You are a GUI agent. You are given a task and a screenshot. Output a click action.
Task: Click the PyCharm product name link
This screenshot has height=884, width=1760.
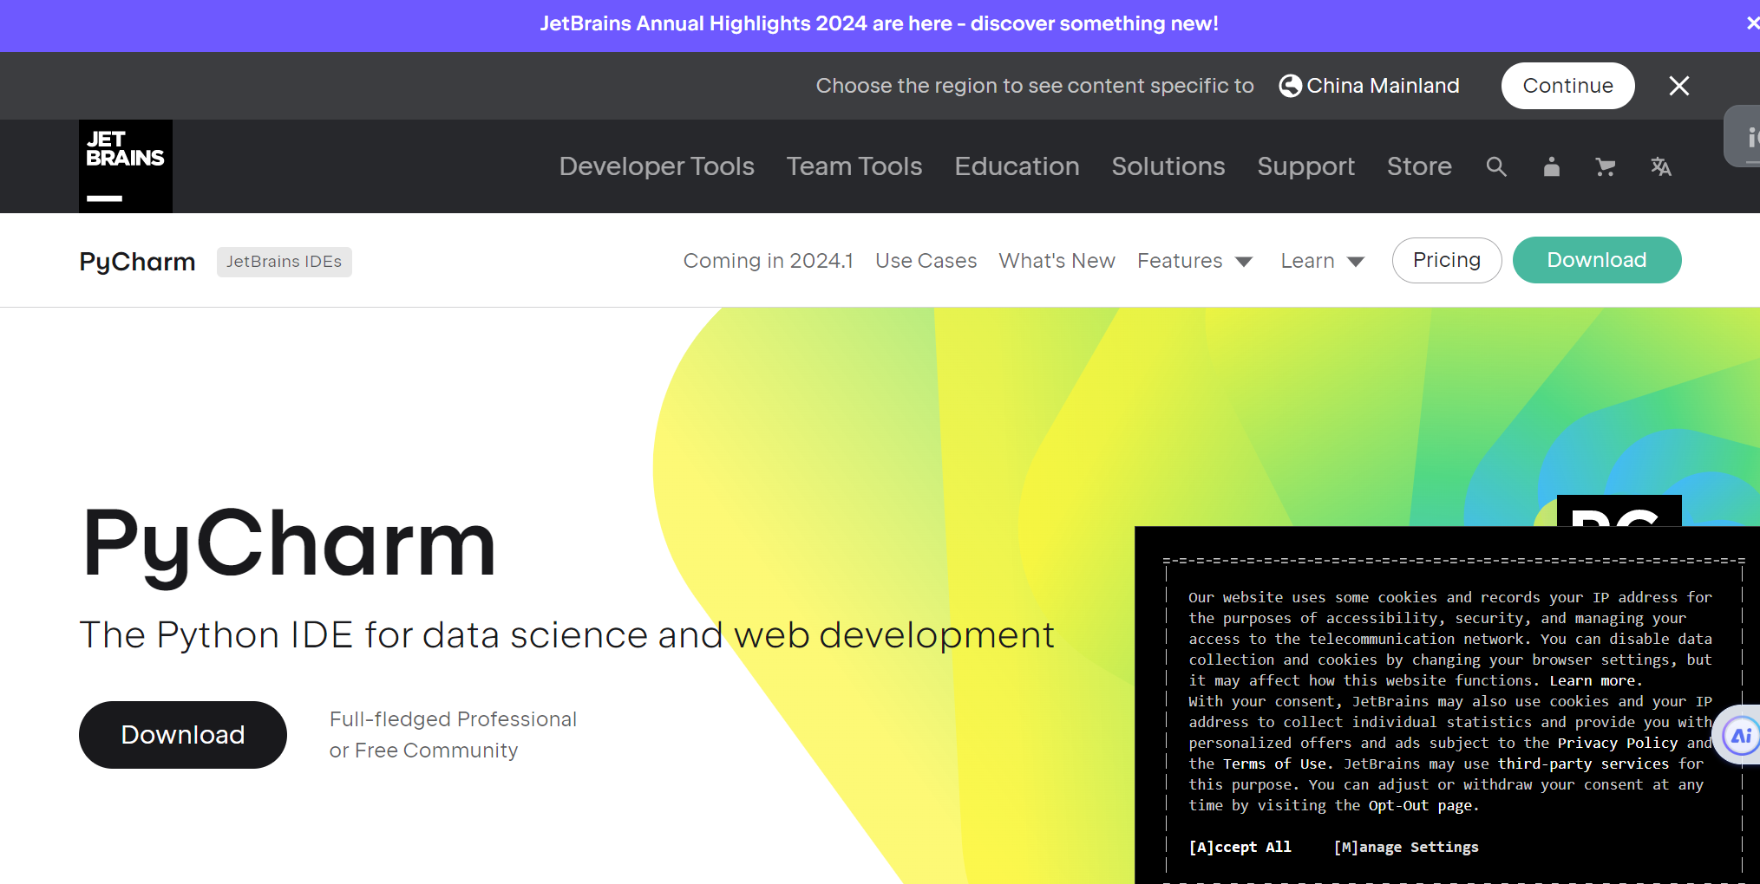[x=137, y=262]
